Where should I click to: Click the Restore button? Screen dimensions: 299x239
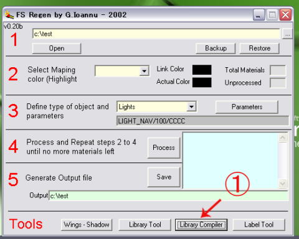(x=260, y=49)
